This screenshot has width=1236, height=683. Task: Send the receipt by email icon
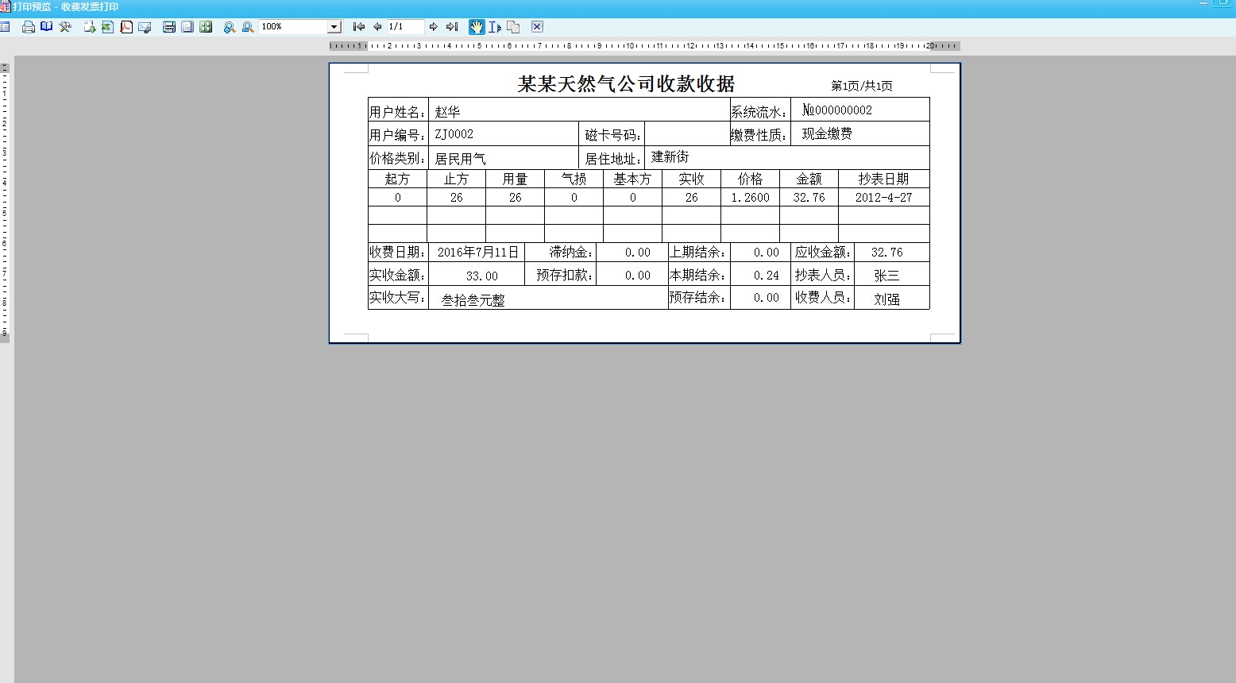pos(145,27)
